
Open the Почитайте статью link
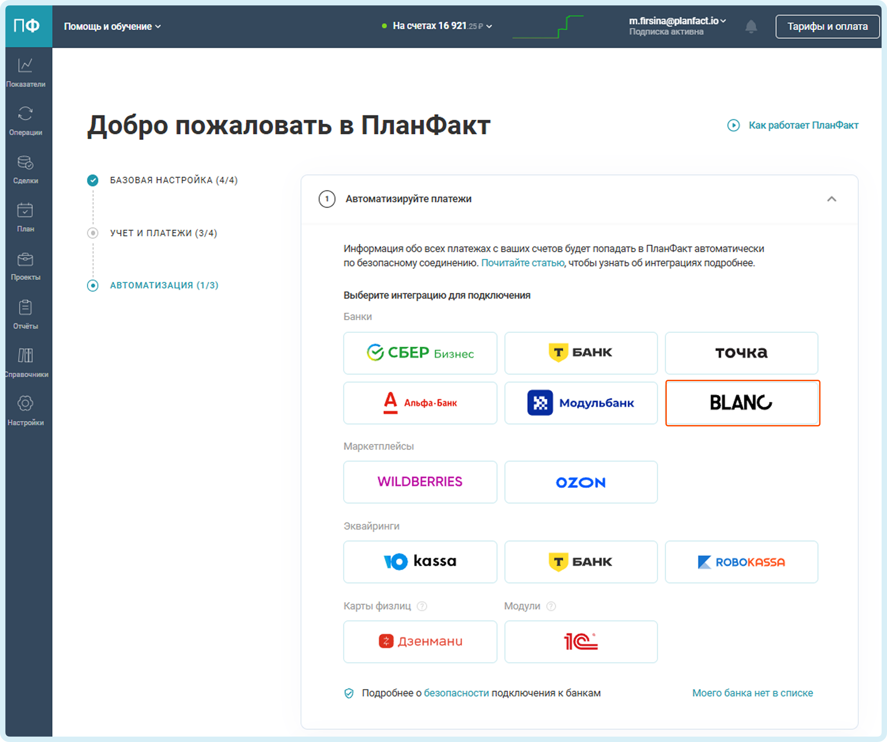(x=523, y=263)
